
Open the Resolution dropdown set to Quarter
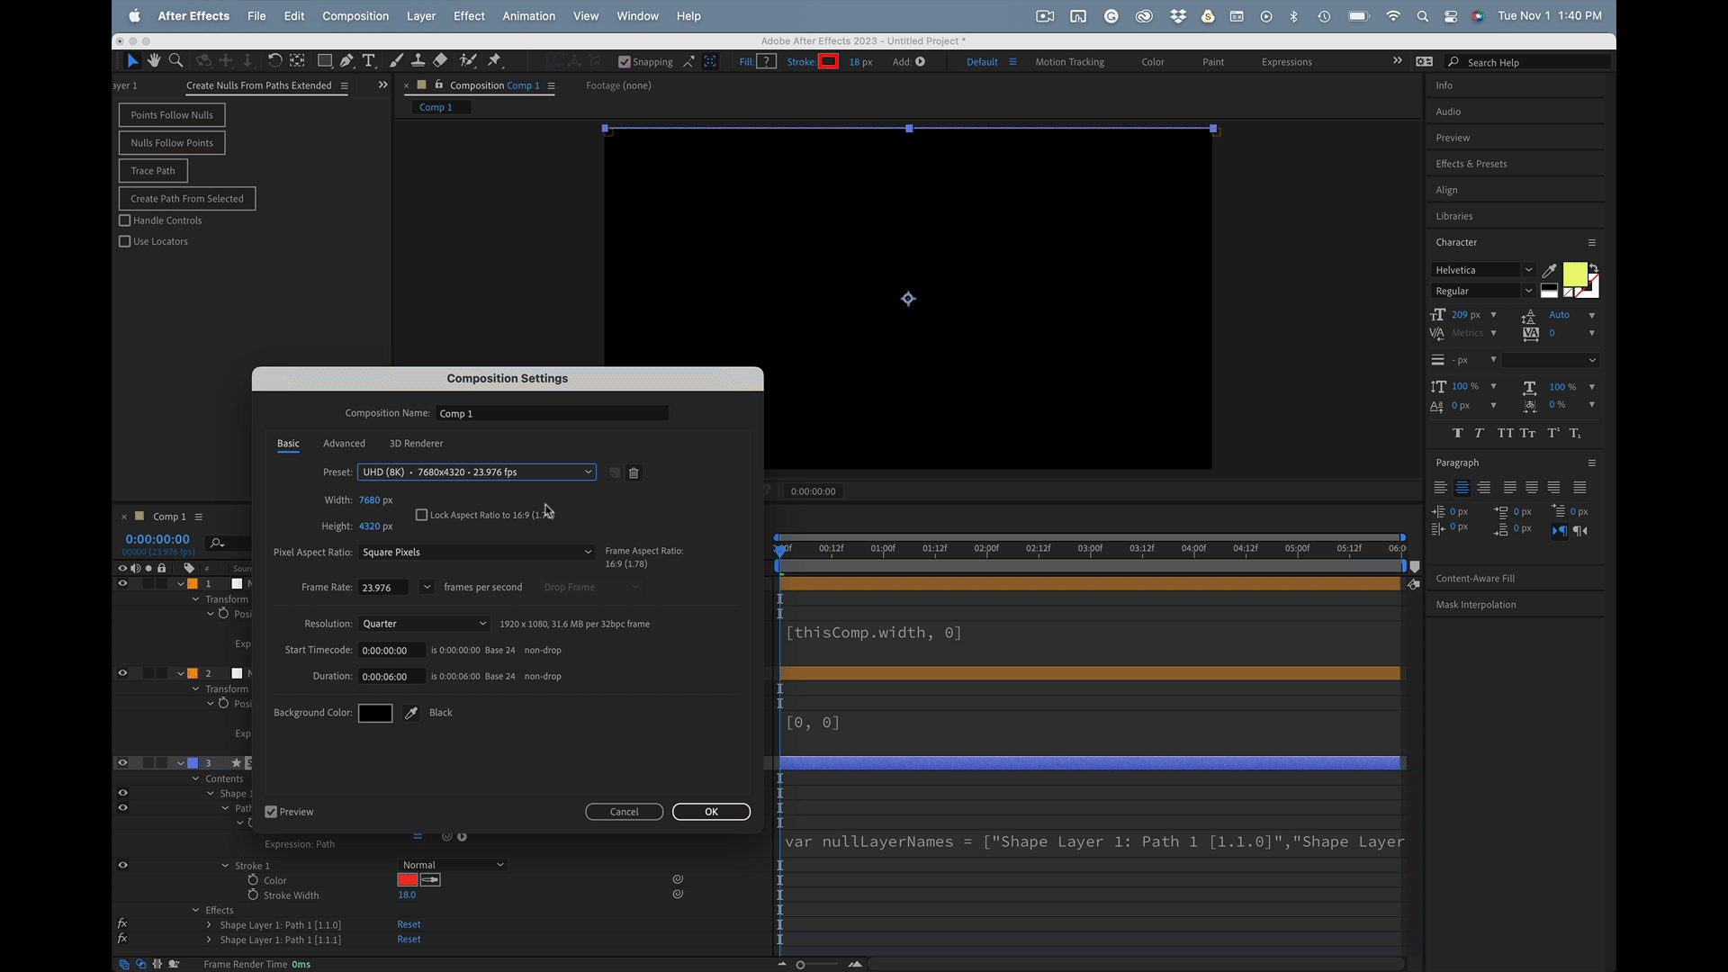[x=424, y=624]
